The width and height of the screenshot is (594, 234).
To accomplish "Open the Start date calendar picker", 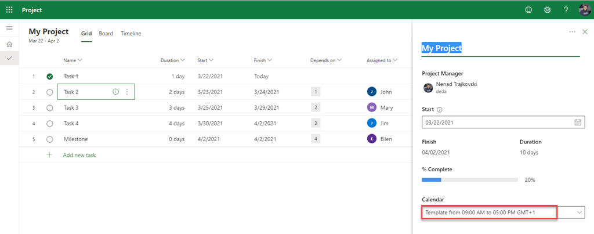I will coord(577,123).
